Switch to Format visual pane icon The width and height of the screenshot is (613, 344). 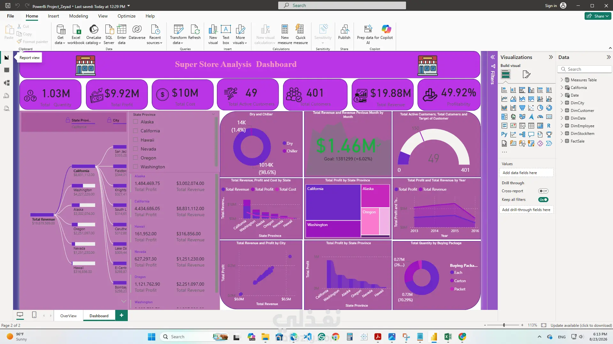526,75
